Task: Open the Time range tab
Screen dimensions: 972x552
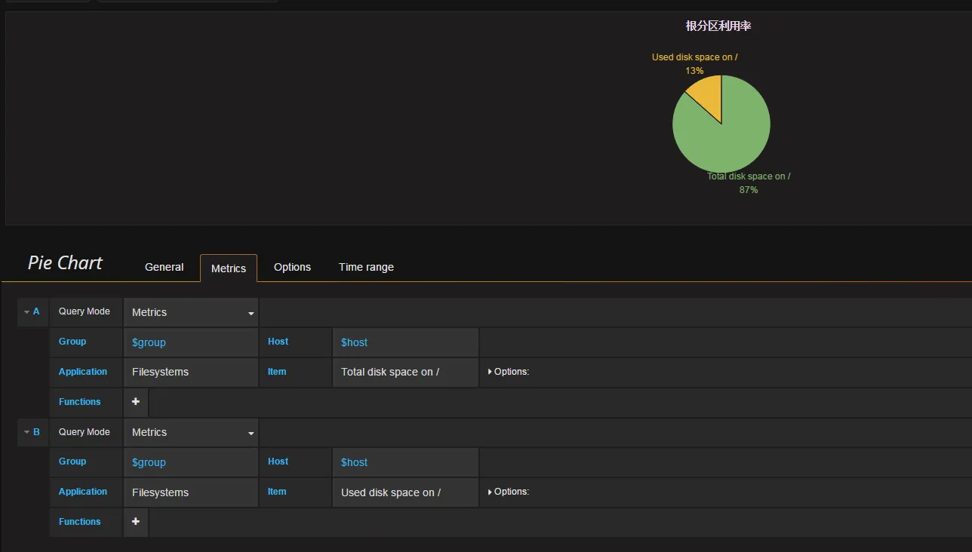Action: [x=366, y=267]
